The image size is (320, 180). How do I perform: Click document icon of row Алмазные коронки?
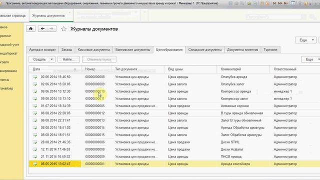(x=35, y=106)
